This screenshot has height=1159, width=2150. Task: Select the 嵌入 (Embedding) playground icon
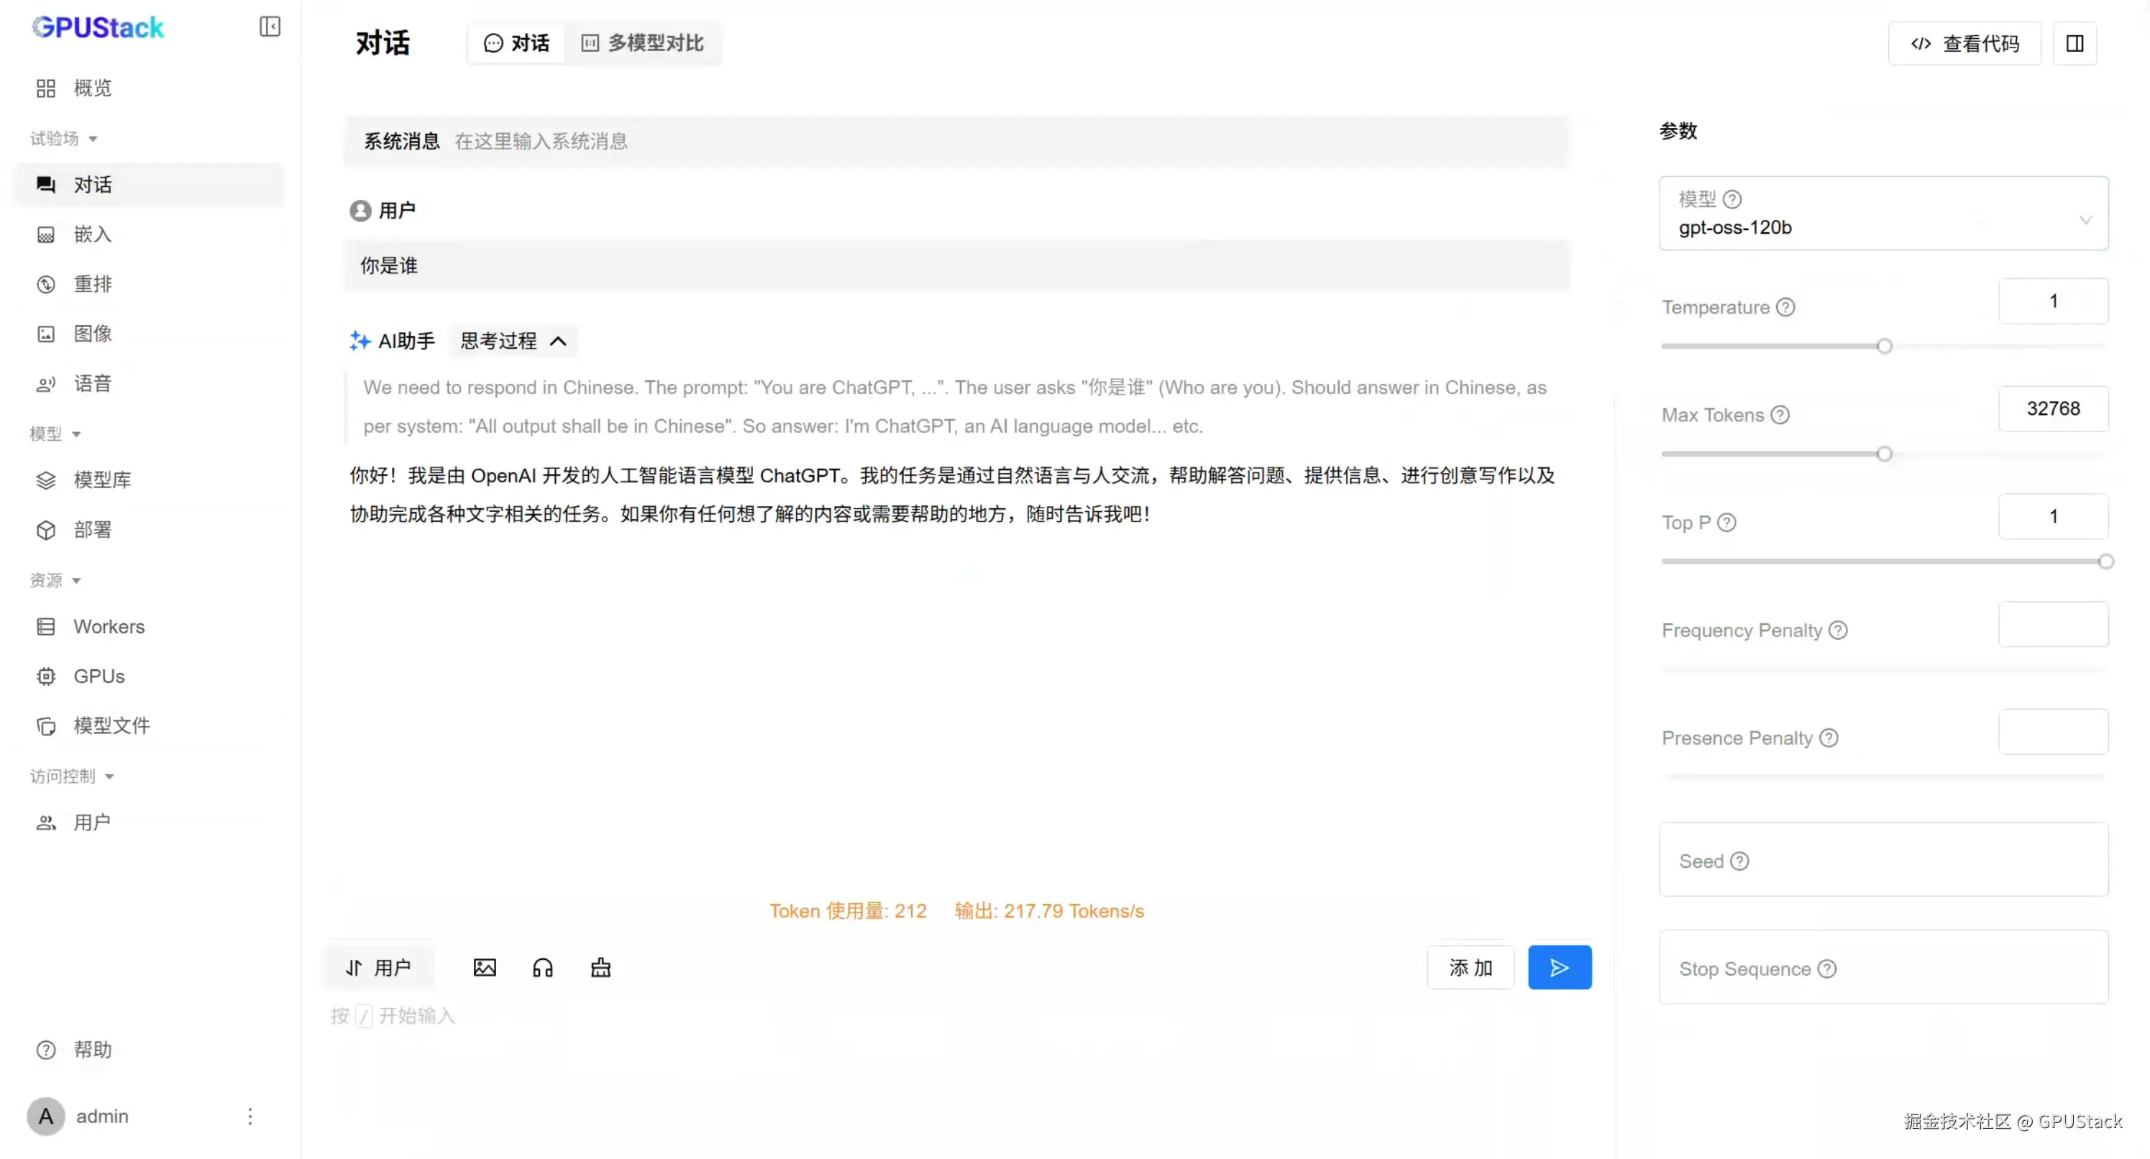click(x=46, y=234)
